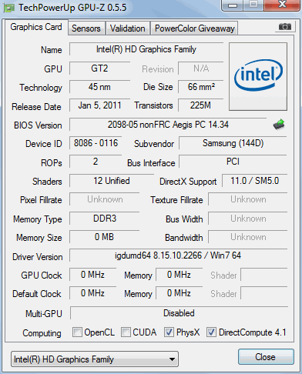Click the GPU-Z title bar app icon
Screen dimensions: 302x374
pos(8,8)
